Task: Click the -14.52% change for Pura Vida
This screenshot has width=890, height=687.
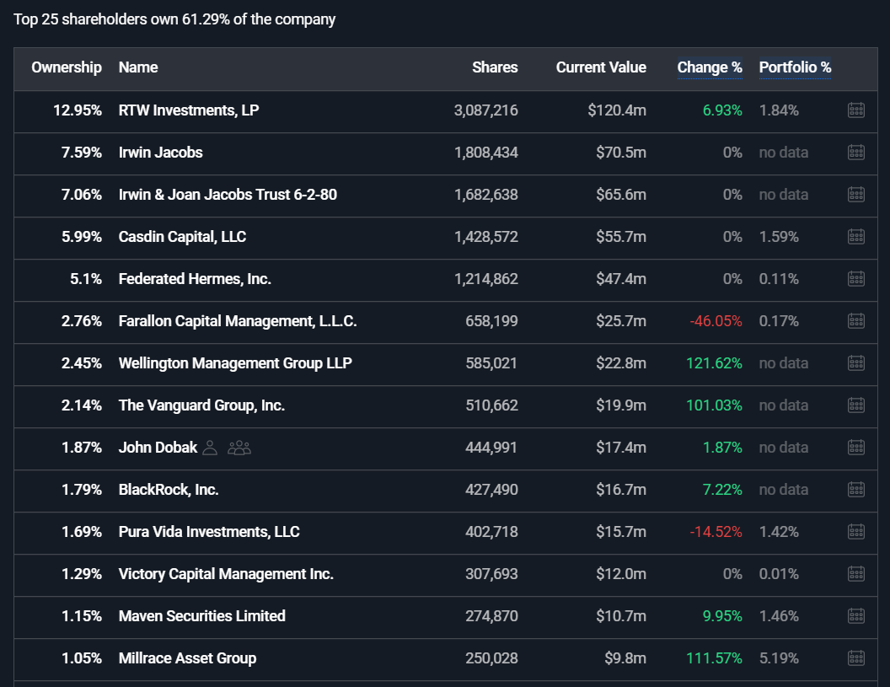Action: (x=716, y=531)
